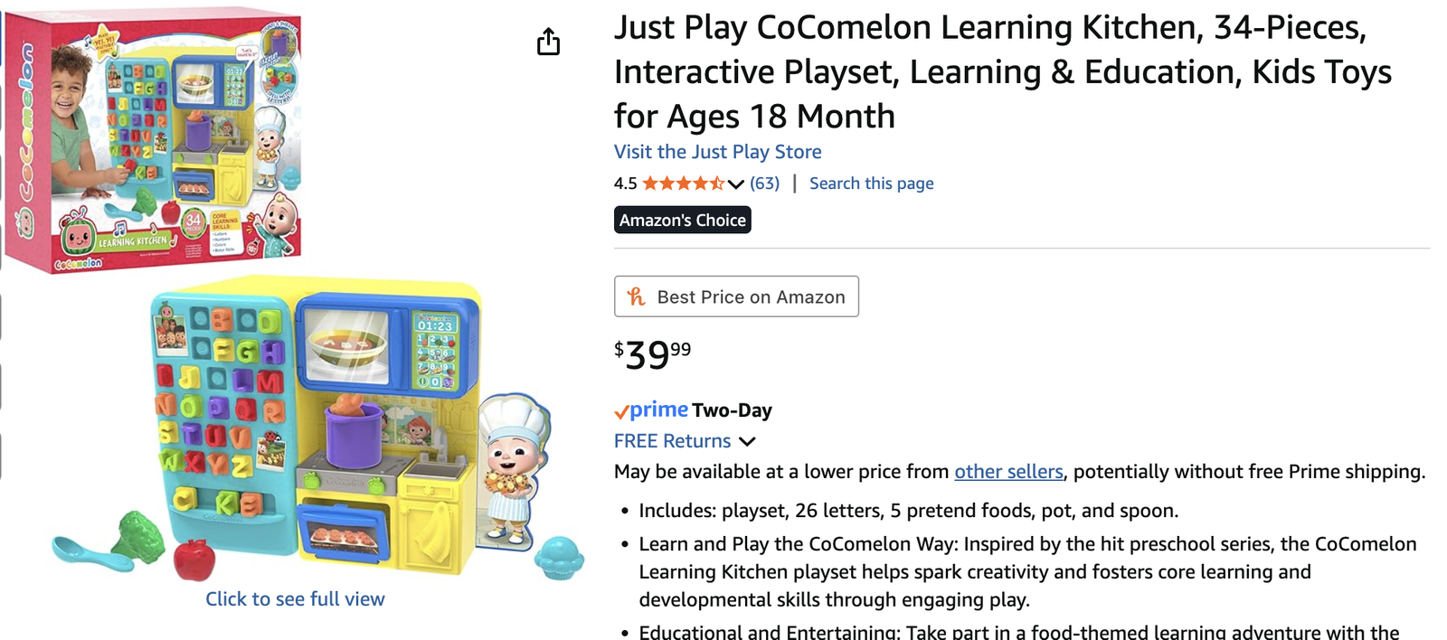
Task: Expand the rating breakdown chevron beside the stars
Action: tap(736, 184)
